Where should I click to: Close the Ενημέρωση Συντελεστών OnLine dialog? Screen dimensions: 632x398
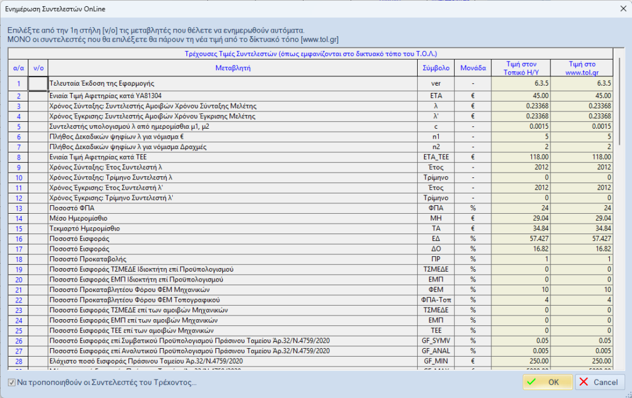tap(620, 8)
